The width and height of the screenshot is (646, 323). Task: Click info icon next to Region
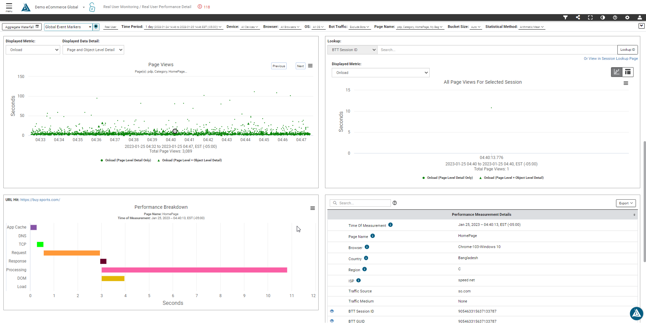364,269
